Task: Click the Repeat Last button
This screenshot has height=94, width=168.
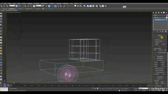Action: click(x=160, y=79)
